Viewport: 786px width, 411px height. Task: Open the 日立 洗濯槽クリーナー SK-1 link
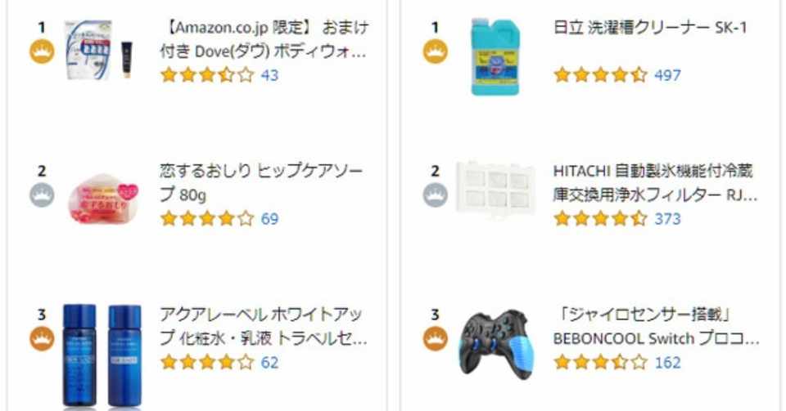(x=650, y=28)
